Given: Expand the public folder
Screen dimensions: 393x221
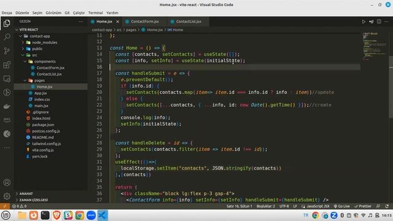Looking at the screenshot, I should pos(50,48).
